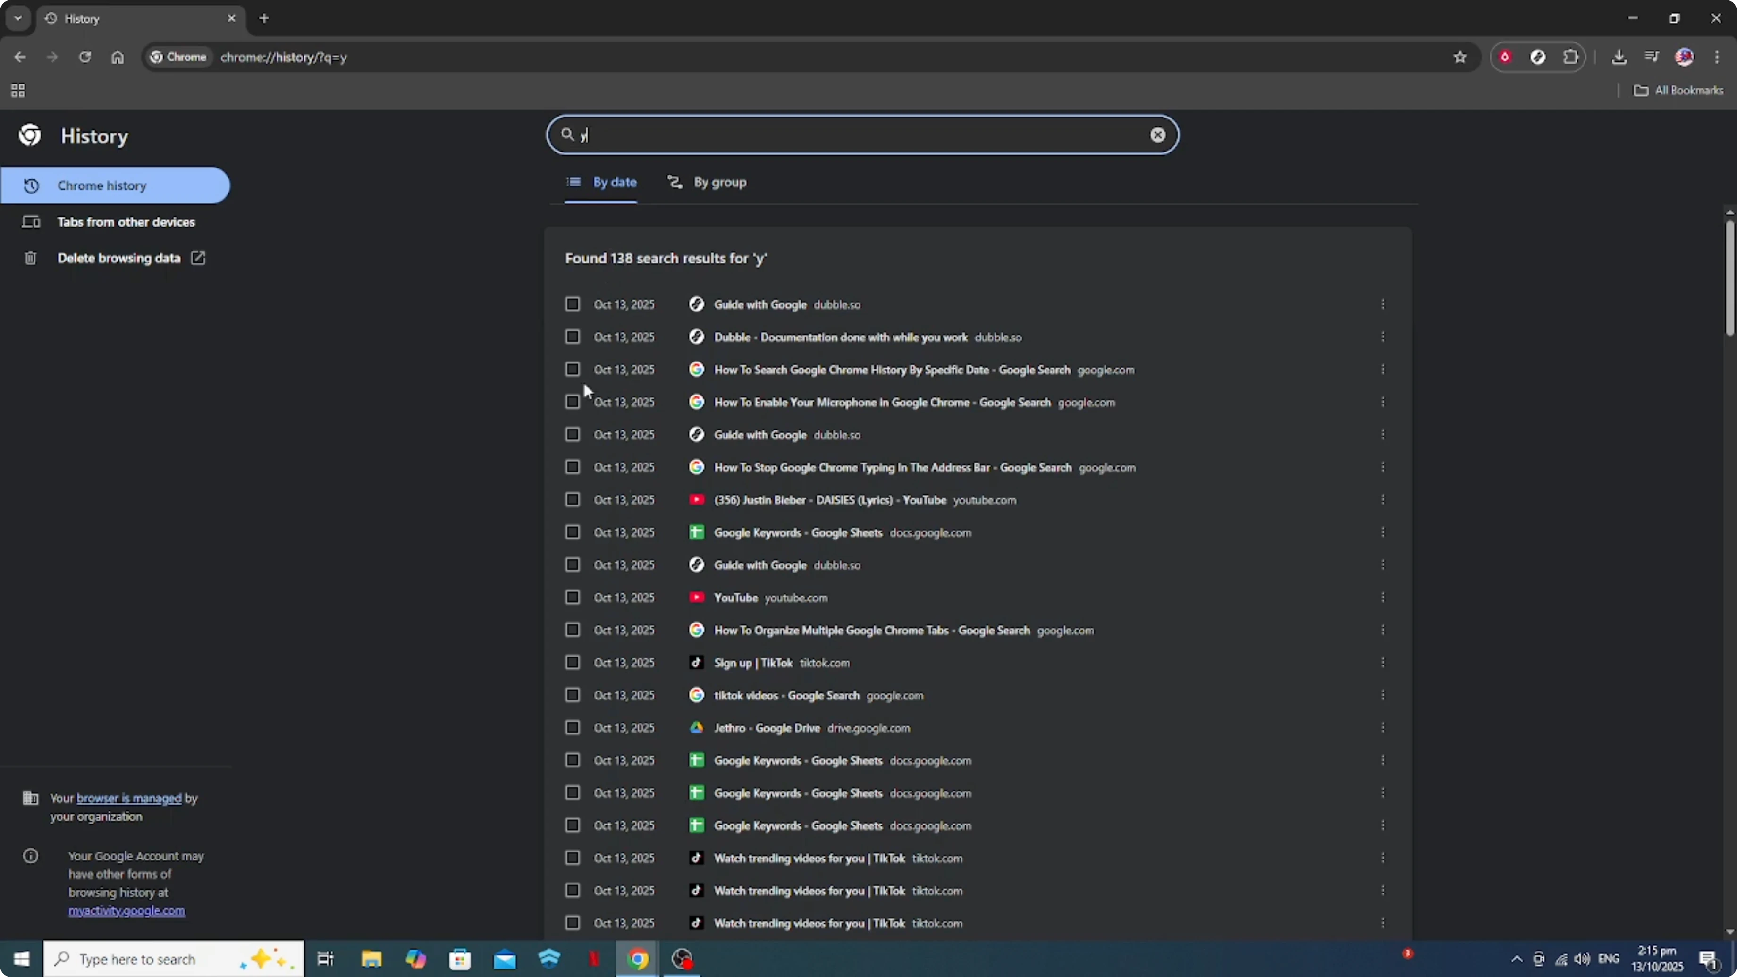Click Delete browsing data in the sidebar

118,258
